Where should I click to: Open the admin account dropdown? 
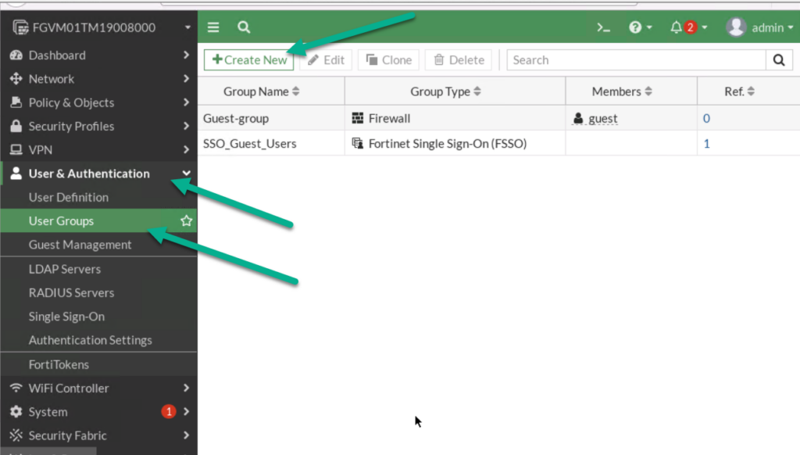(x=759, y=27)
